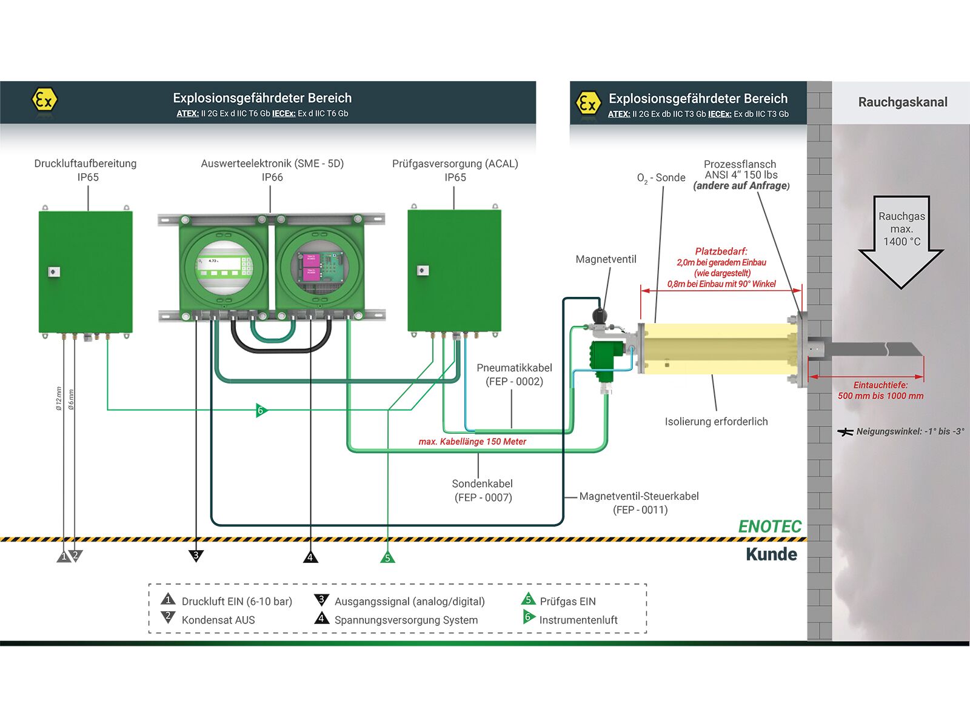Click the 'Rauchgas max. 1400 °C' text in arrow
970x727 pixels.
pyautogui.click(x=901, y=228)
